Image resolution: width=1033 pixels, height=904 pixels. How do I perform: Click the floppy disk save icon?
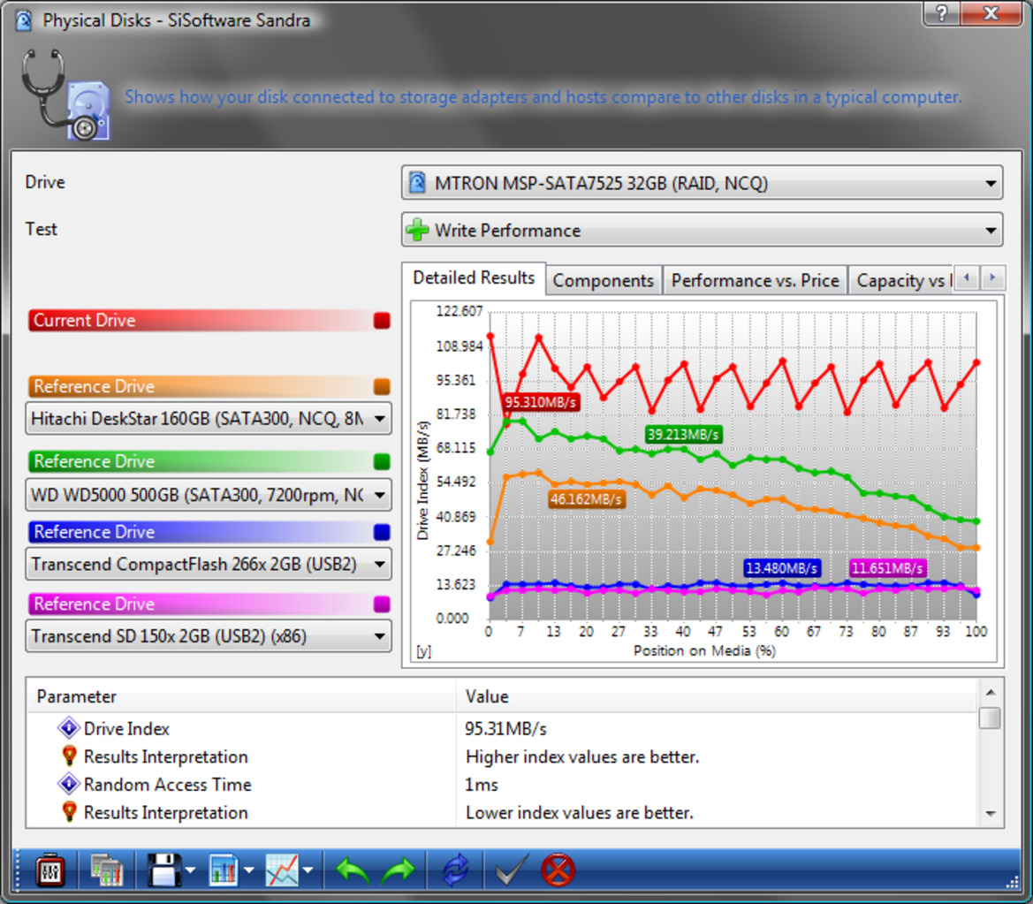click(x=163, y=871)
